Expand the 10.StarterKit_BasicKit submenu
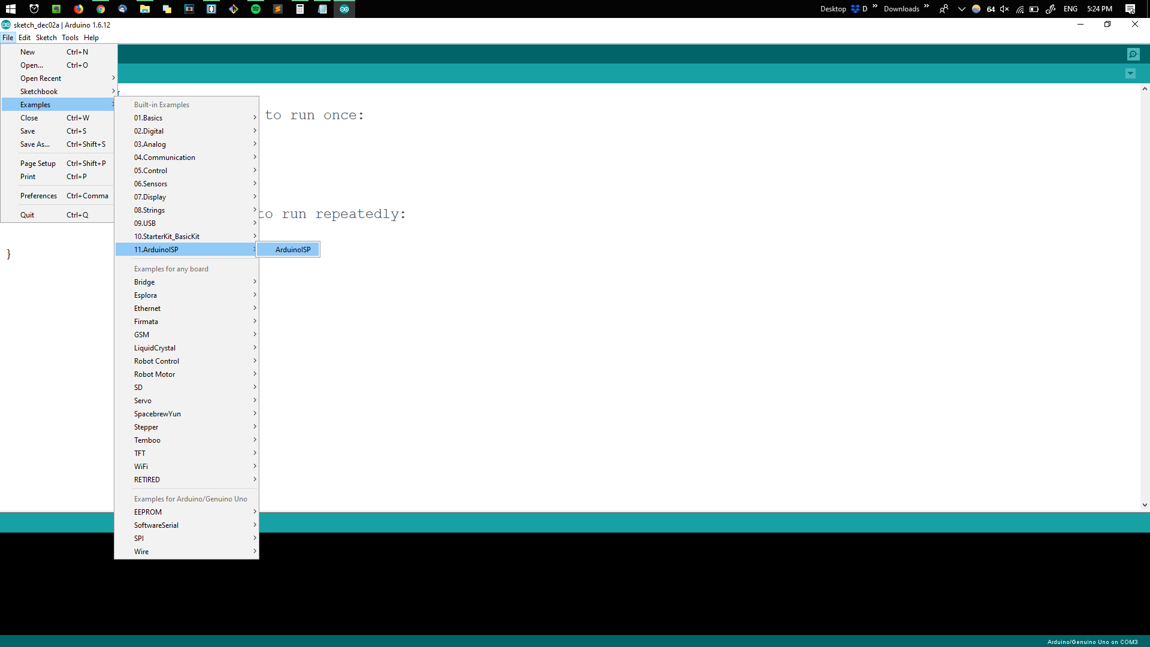Screen dimensions: 1150x647 [x=187, y=237]
